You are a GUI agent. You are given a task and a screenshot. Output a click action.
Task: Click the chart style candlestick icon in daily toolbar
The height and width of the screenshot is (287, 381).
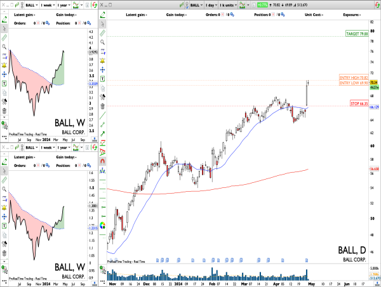pos(182,5)
